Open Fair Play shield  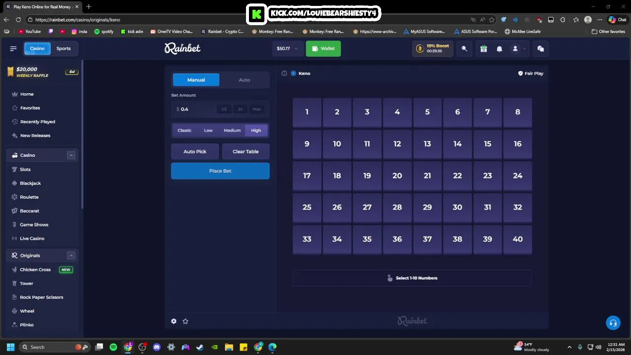point(530,73)
